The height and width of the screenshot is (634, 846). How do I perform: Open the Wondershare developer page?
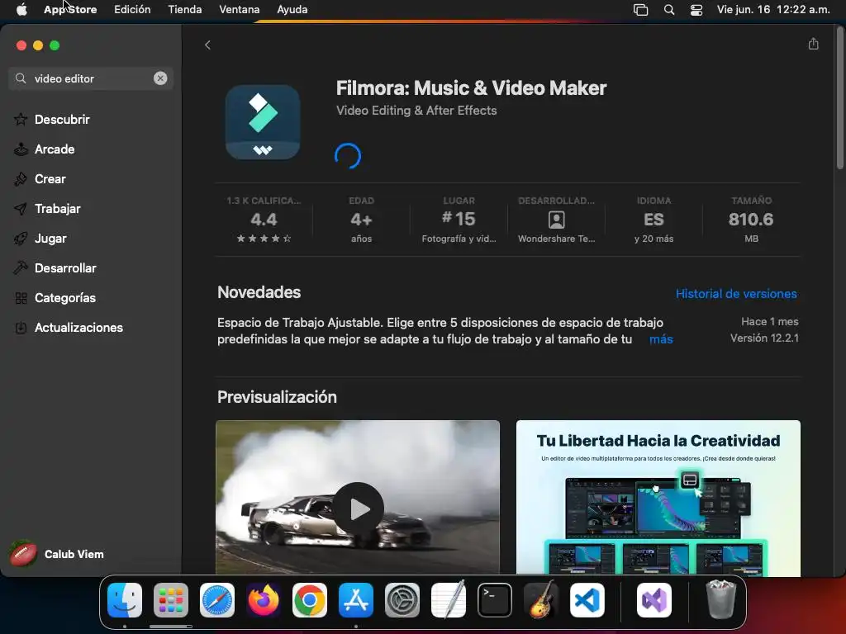[x=556, y=220]
